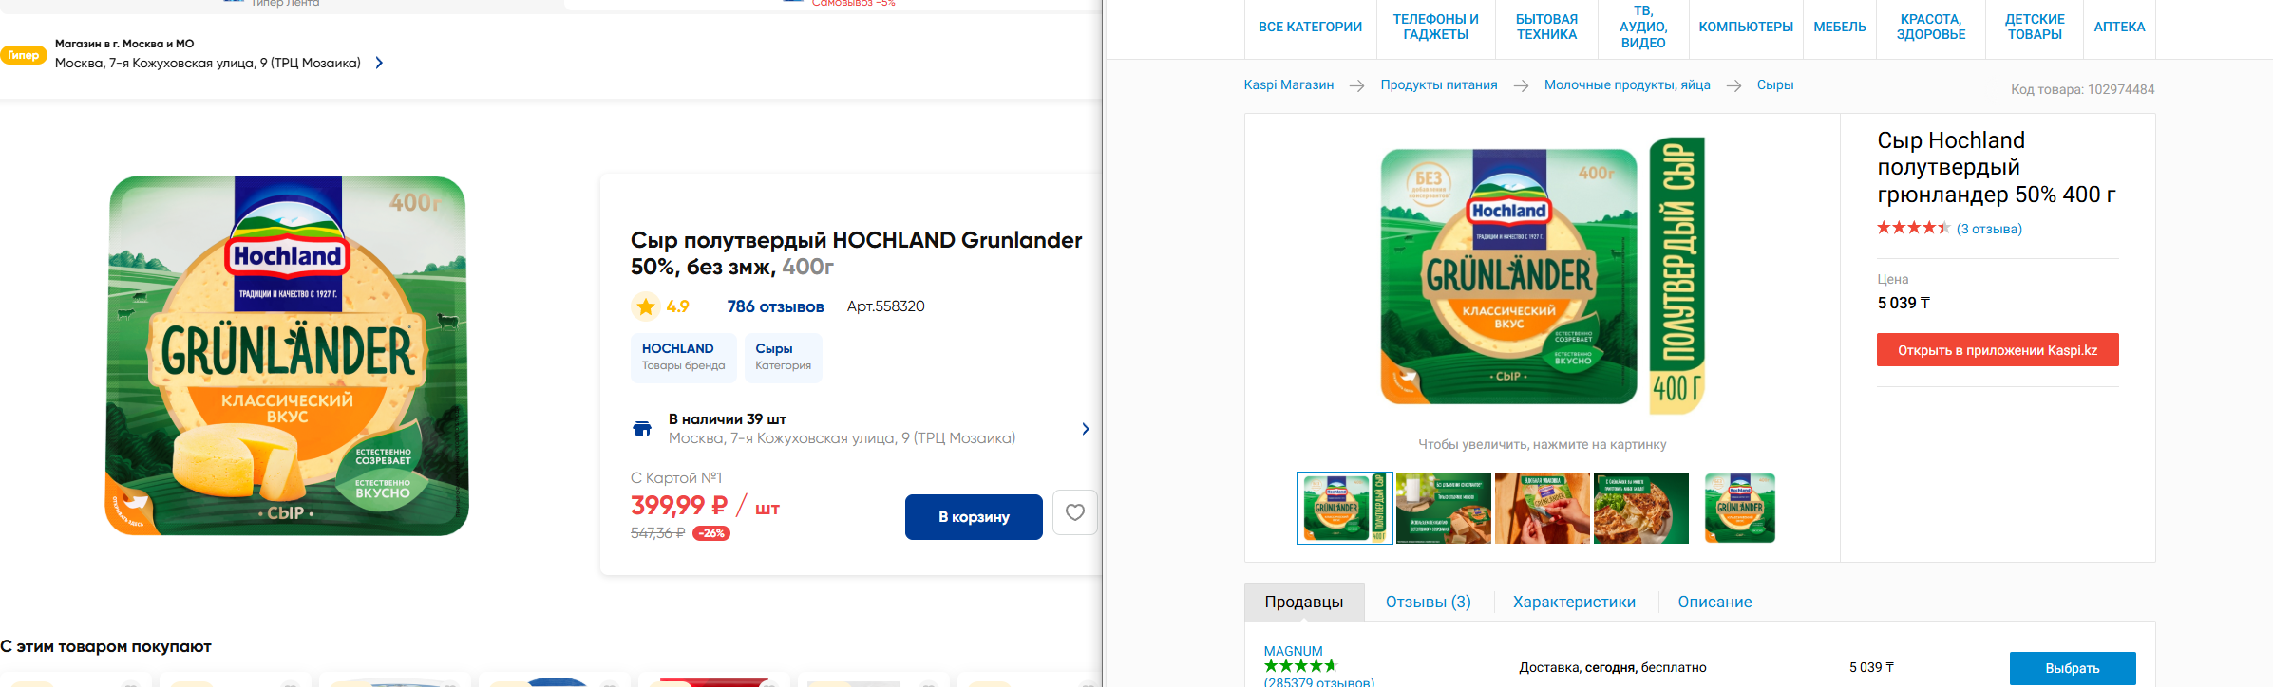Switch to the Характеристики tab
2273x687 pixels.
1574,602
